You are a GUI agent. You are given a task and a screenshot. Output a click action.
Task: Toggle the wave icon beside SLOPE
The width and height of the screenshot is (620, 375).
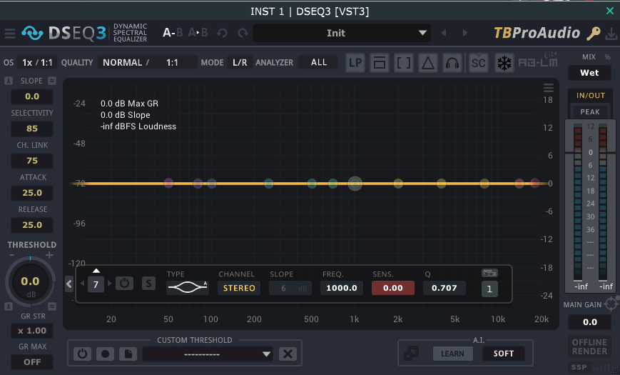(x=52, y=81)
